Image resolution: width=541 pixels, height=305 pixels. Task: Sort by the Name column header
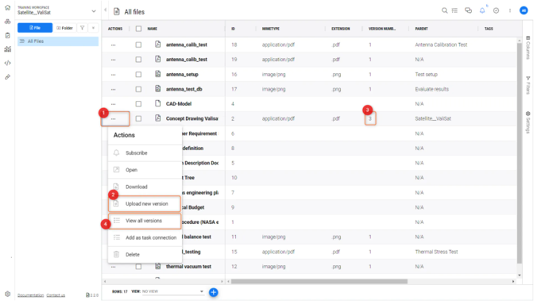(x=152, y=29)
